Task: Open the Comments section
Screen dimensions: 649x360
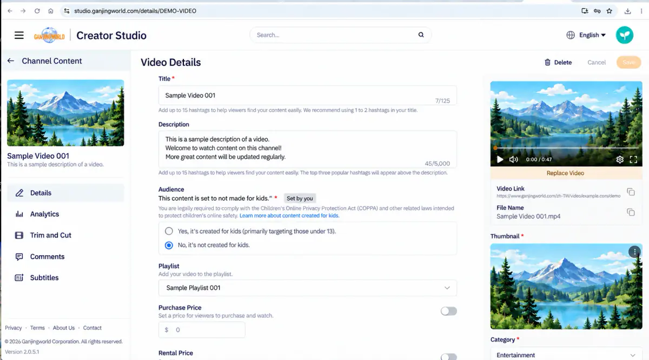Action: (65, 256)
